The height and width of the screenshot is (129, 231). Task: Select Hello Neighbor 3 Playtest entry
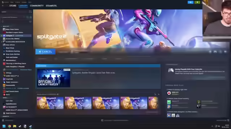(15, 67)
